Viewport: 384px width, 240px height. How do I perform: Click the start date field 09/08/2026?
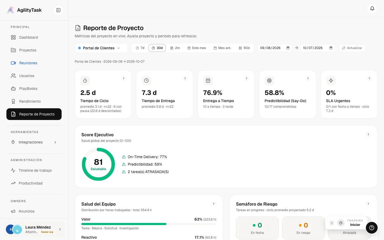tap(275, 48)
